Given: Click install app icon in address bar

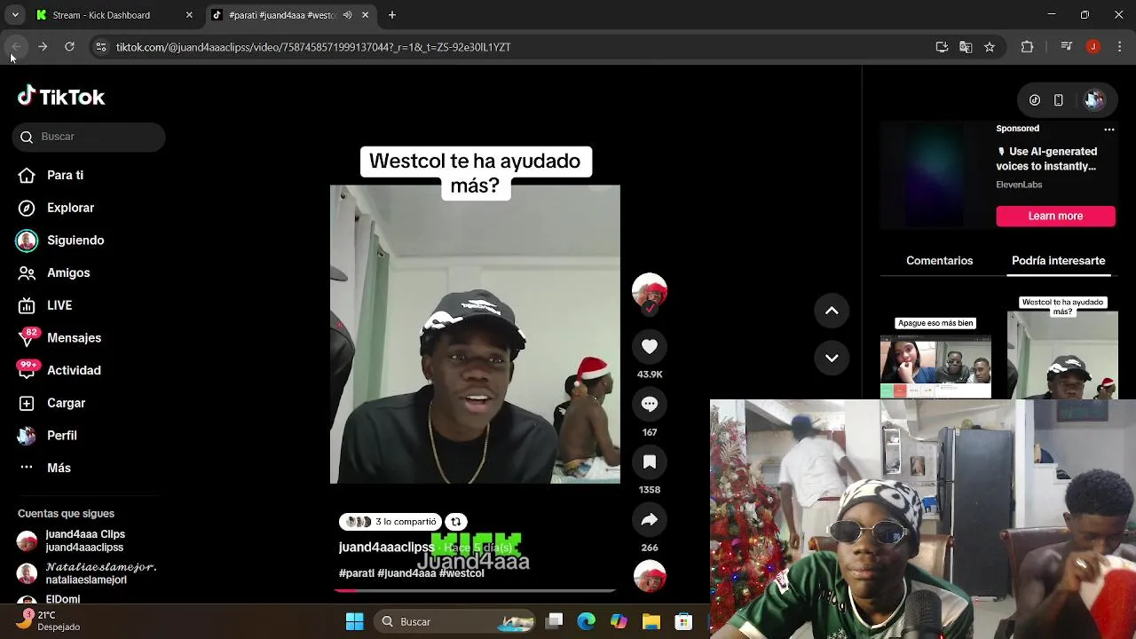Looking at the screenshot, I should [942, 47].
